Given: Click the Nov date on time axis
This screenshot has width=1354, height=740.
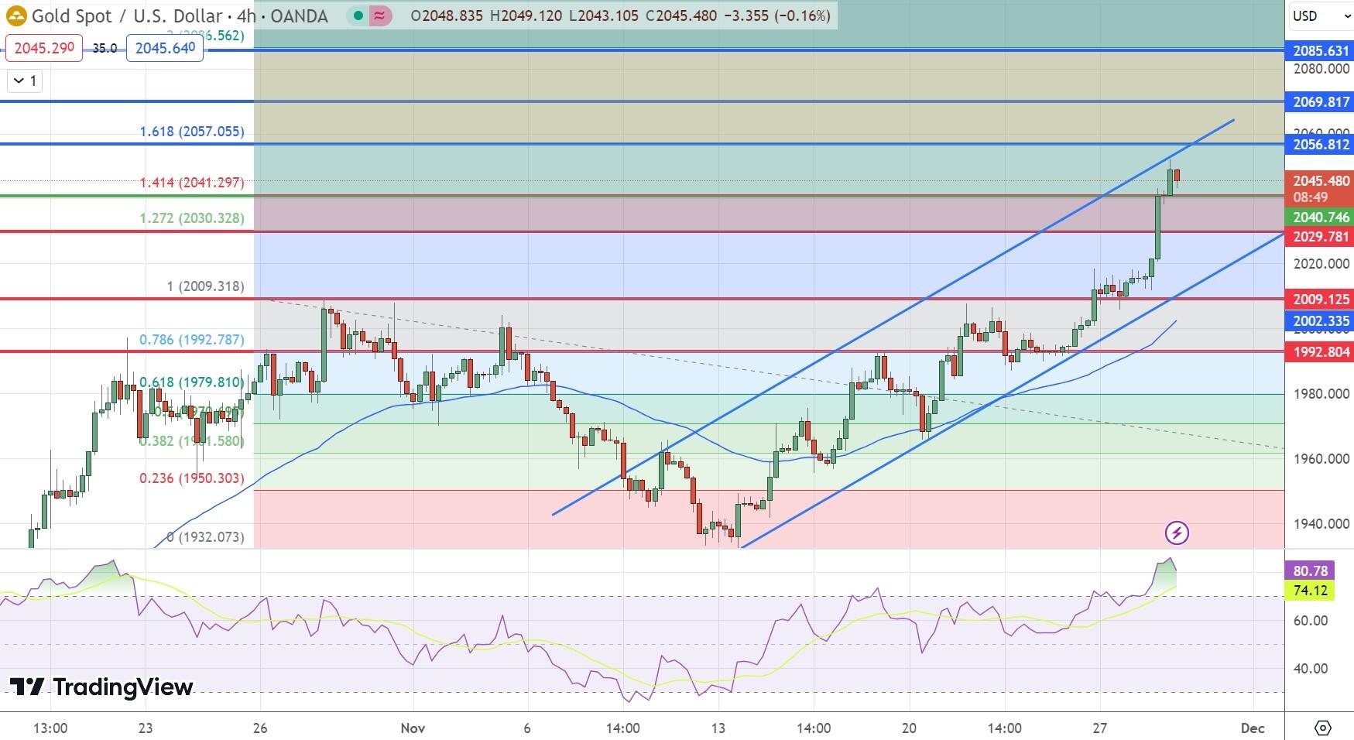Looking at the screenshot, I should [413, 728].
